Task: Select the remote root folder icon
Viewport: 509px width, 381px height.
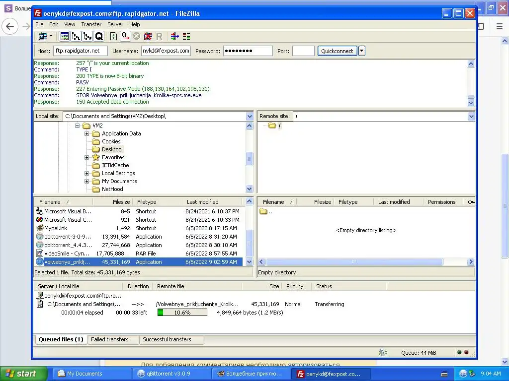Action: click(272, 126)
